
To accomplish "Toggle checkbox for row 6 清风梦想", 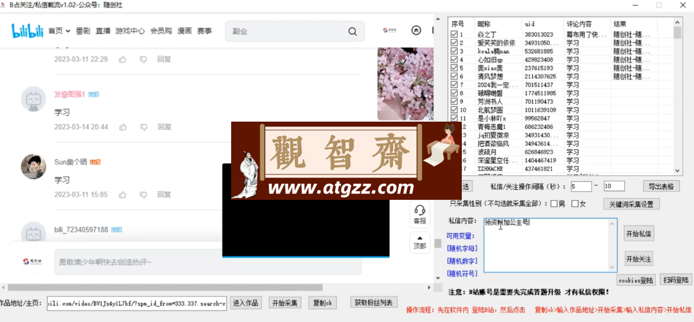I will 454,77.
